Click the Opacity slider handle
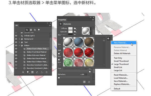The width and height of the screenshot is (151, 96). (x=90, y=72)
